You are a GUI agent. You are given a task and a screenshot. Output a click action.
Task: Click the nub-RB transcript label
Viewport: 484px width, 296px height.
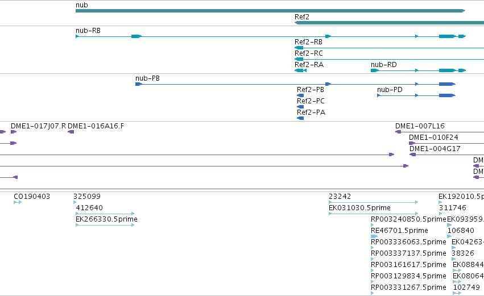pos(88,31)
